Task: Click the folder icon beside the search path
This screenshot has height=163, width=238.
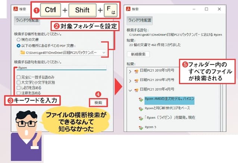Action: click(x=23, y=53)
